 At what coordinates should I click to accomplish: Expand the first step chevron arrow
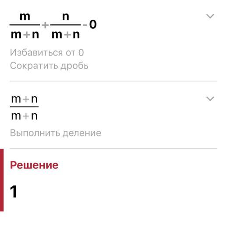pos(210,16)
